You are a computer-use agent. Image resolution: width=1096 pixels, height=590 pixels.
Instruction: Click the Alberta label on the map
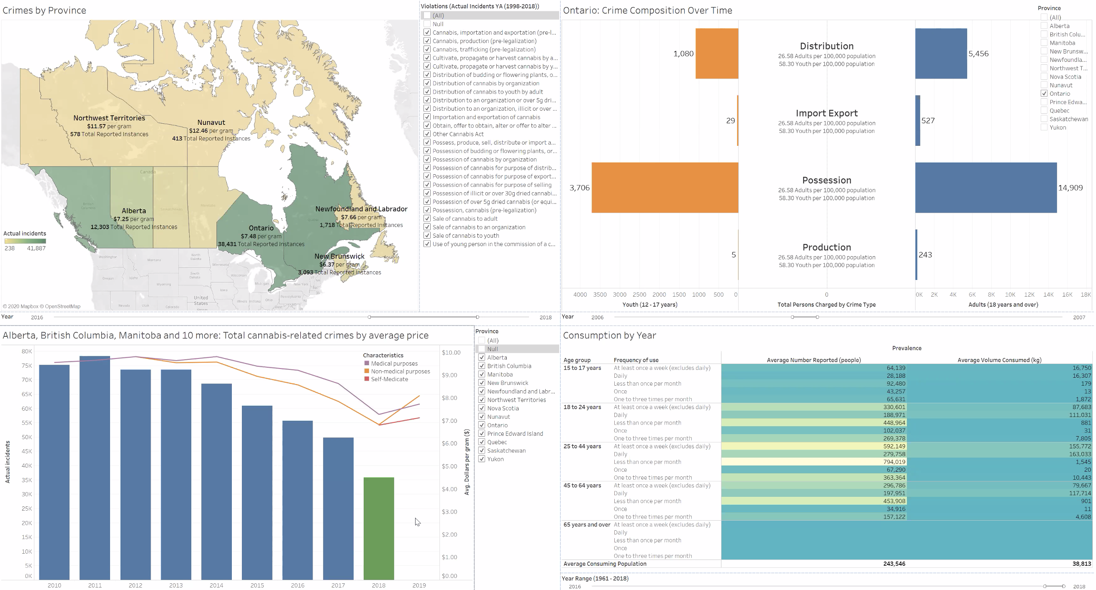click(133, 211)
